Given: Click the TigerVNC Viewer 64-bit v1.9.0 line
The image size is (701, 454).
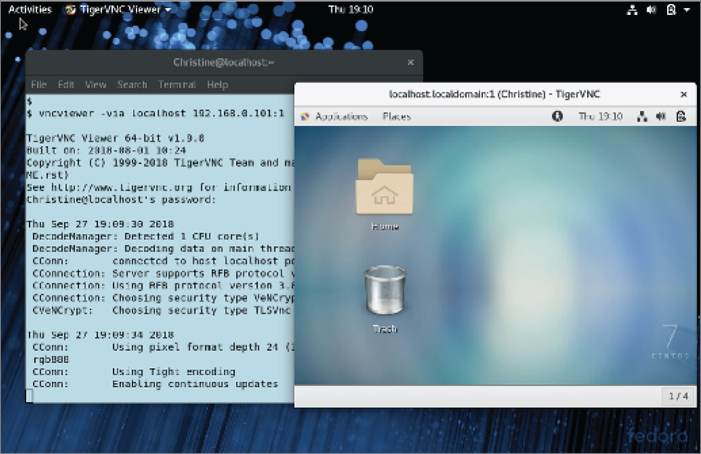Looking at the screenshot, I should coord(116,138).
